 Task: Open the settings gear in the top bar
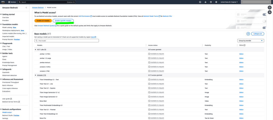[216, 2]
